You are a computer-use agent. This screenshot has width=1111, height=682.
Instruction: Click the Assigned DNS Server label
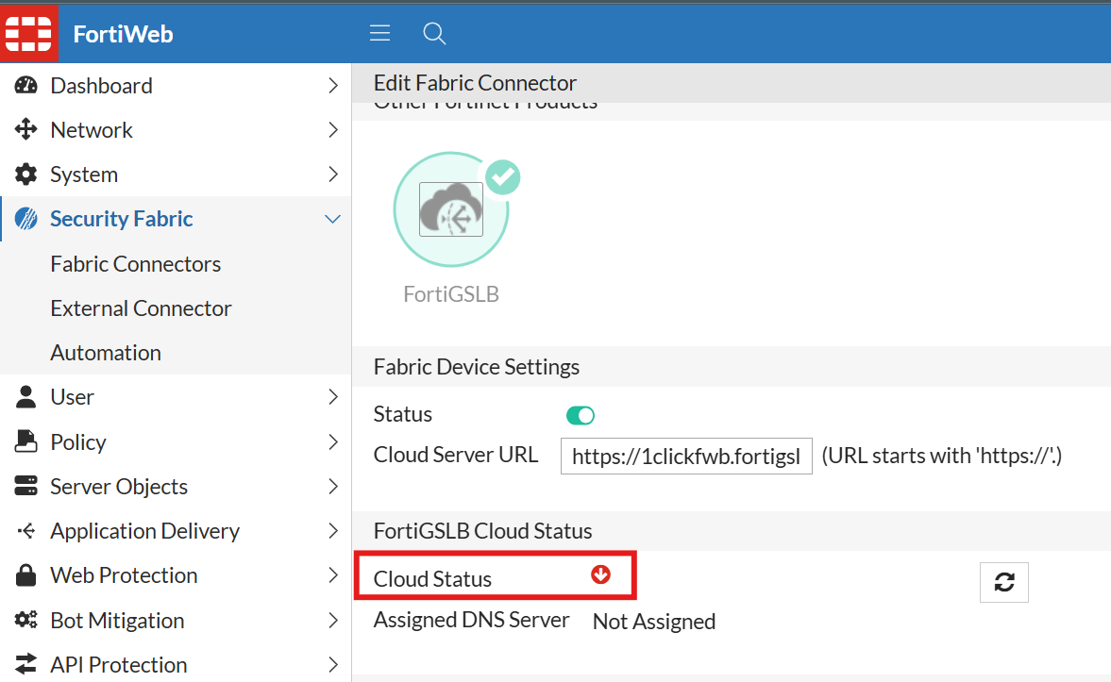click(x=471, y=620)
